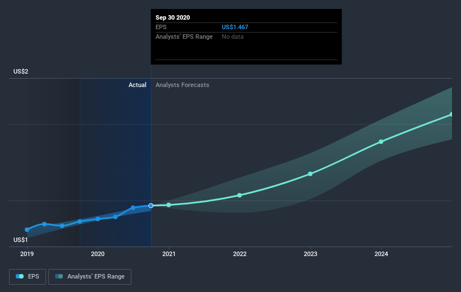Click the Analysts Forecasts label

182,85
